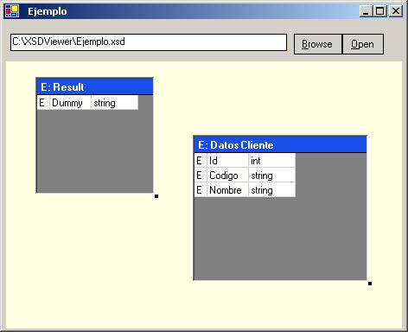The image size is (408, 332).
Task: Click the Codigo cell in Datos Cliente
Action: [x=227, y=176]
